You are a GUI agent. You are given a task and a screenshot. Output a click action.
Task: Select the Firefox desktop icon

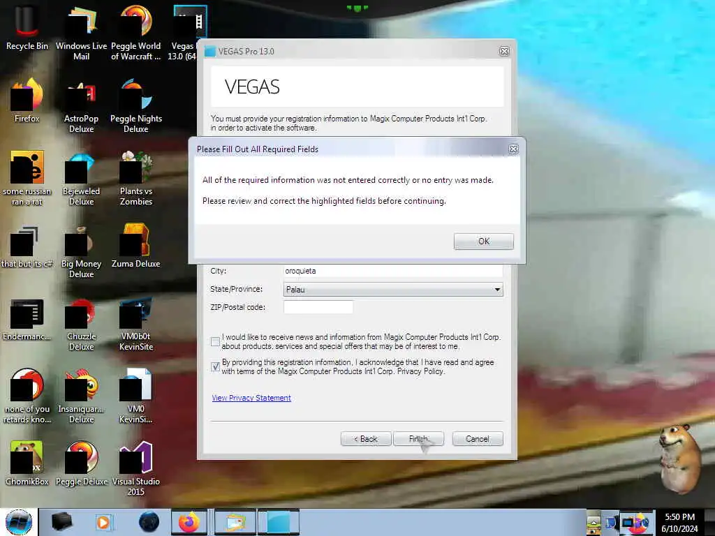point(27,100)
